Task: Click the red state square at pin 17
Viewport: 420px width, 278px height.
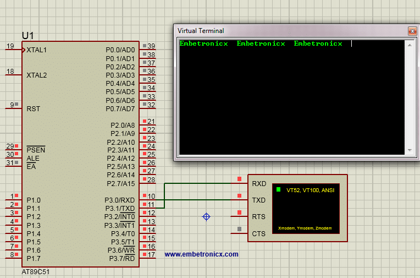Action: coord(145,254)
